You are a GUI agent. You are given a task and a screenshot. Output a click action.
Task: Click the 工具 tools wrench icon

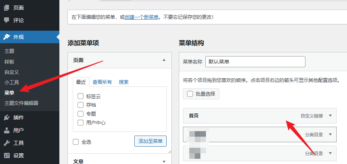tap(7, 143)
